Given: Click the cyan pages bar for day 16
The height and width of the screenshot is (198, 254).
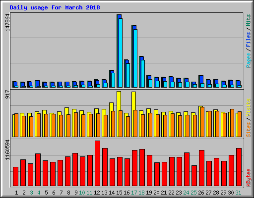Looking at the screenshot, I should 128,75.
